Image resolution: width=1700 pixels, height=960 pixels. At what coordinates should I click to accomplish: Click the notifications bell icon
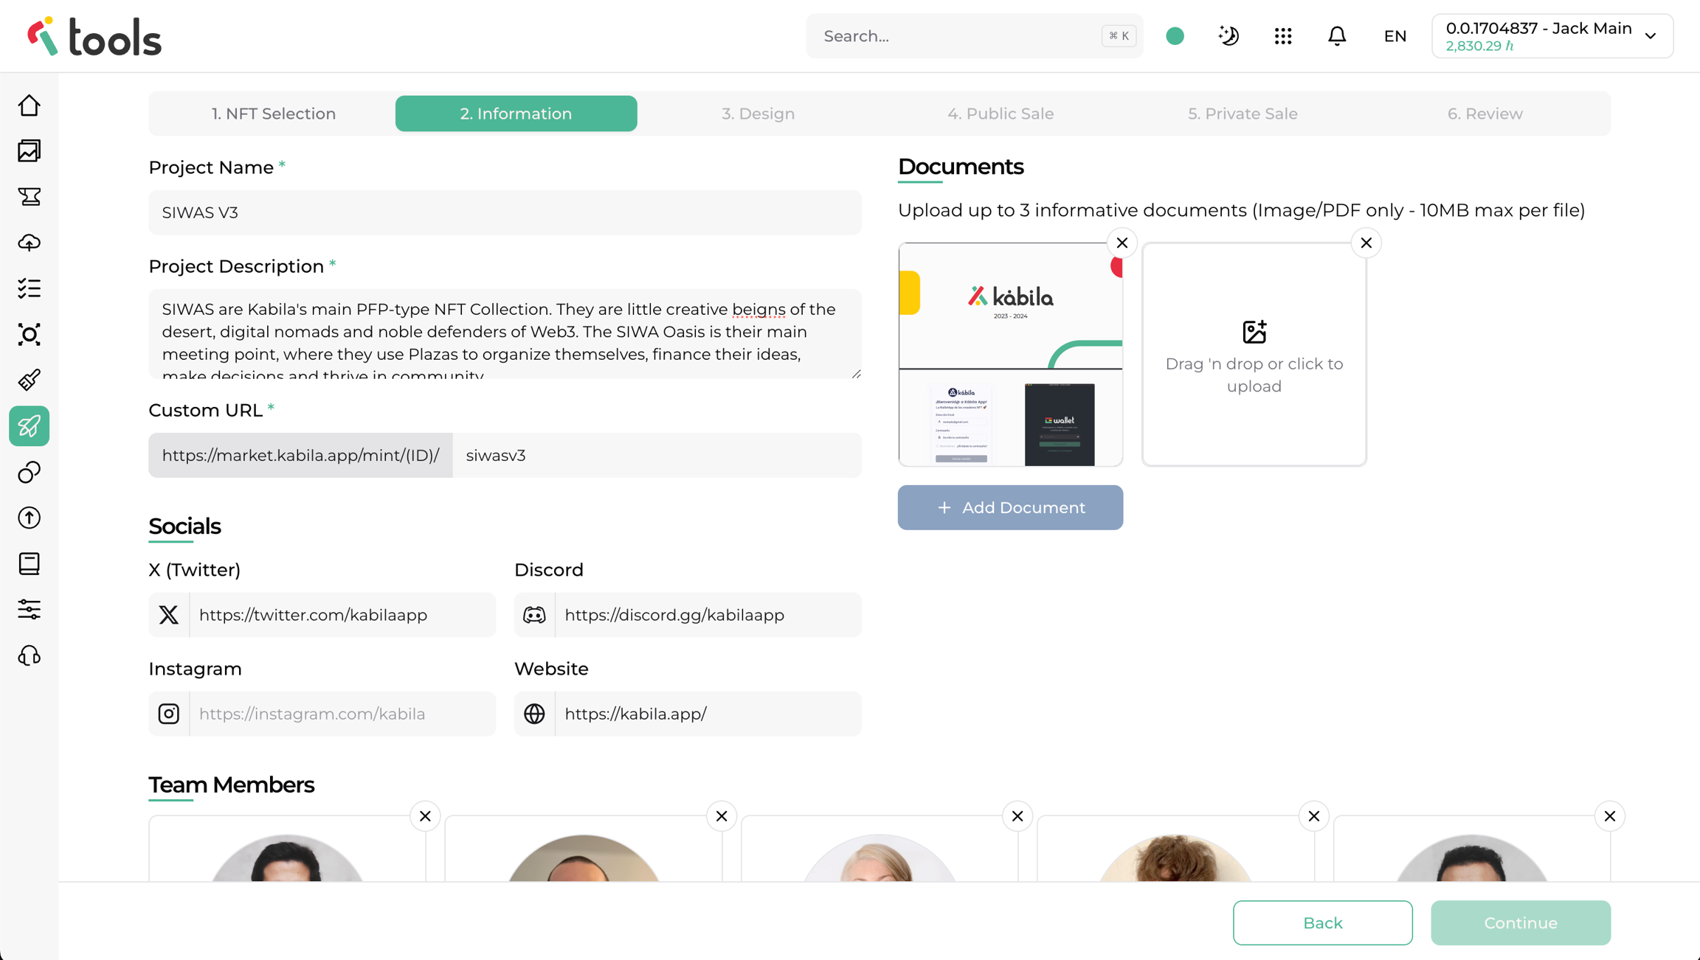pos(1337,36)
